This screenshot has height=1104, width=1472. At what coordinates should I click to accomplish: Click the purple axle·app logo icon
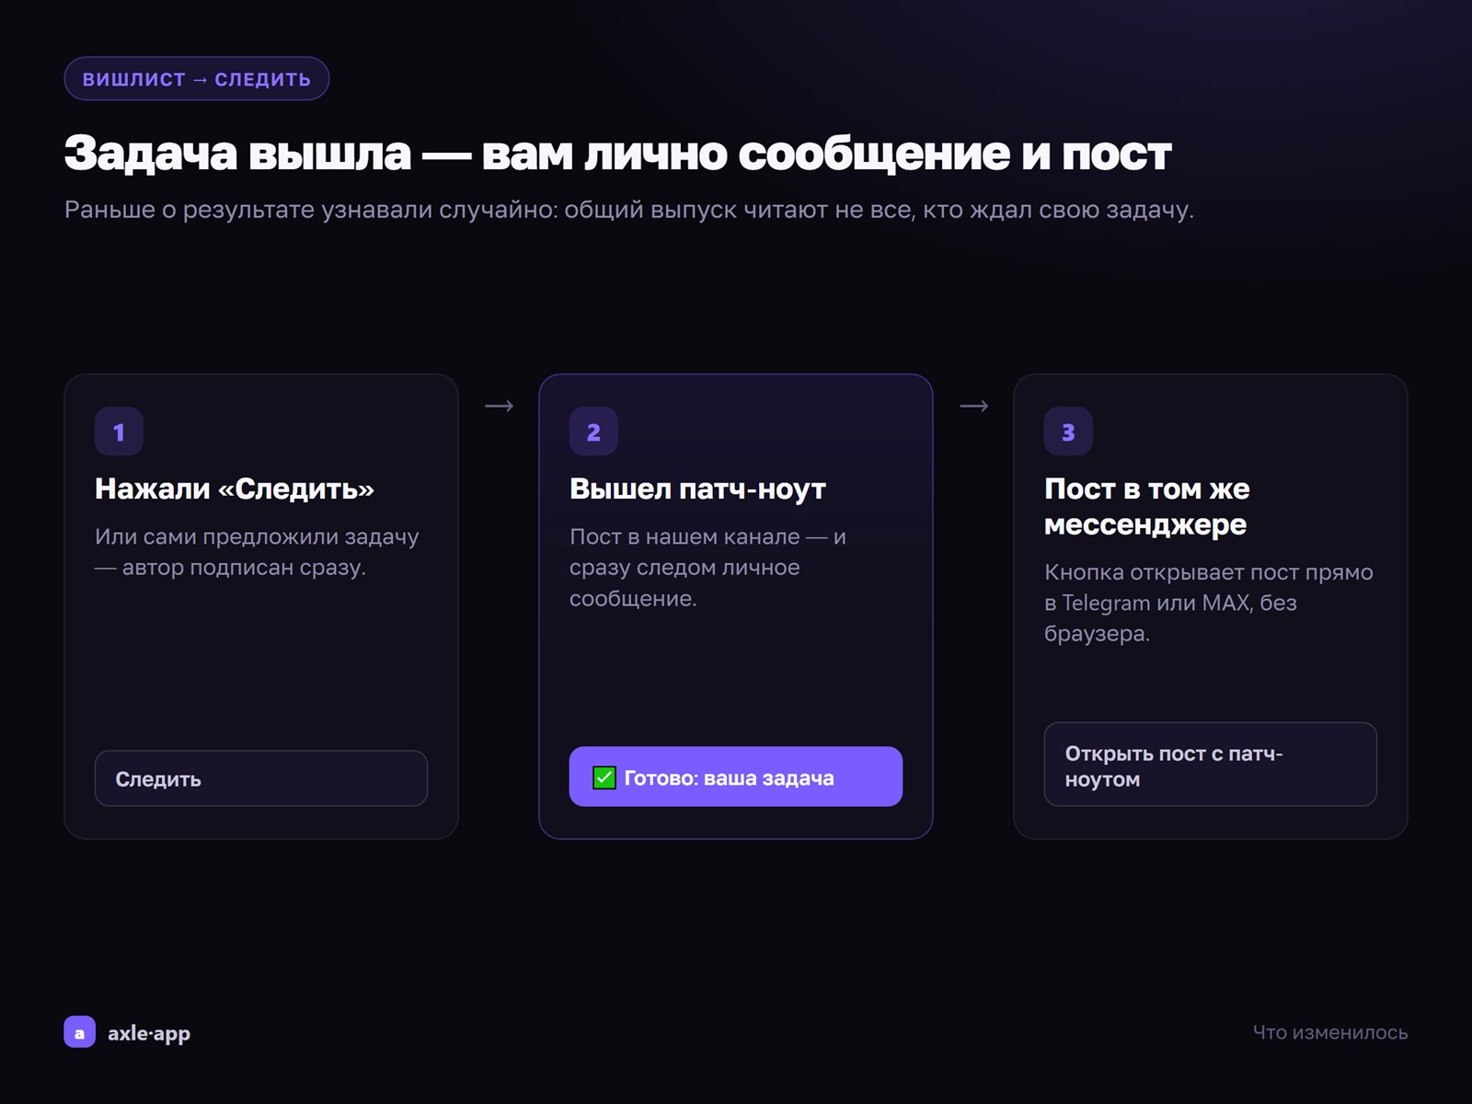click(x=79, y=1032)
